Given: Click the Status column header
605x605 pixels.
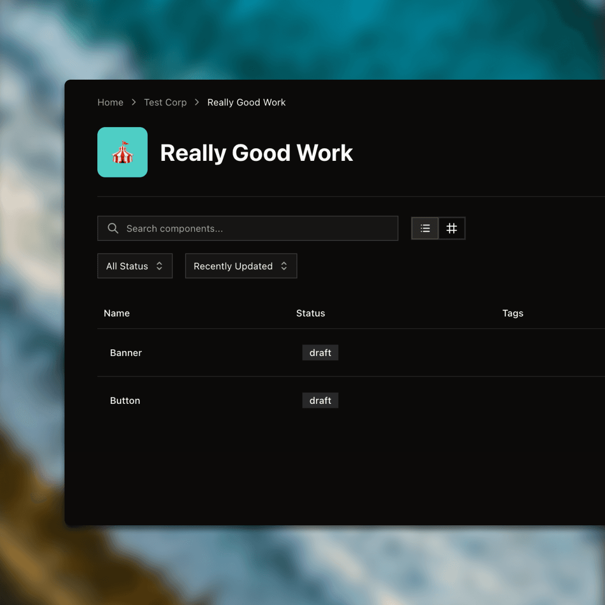Looking at the screenshot, I should click(311, 313).
